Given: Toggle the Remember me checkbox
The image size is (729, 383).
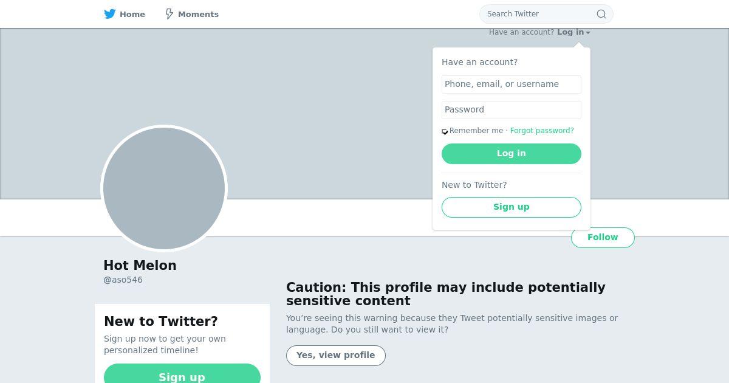Looking at the screenshot, I should (445, 131).
